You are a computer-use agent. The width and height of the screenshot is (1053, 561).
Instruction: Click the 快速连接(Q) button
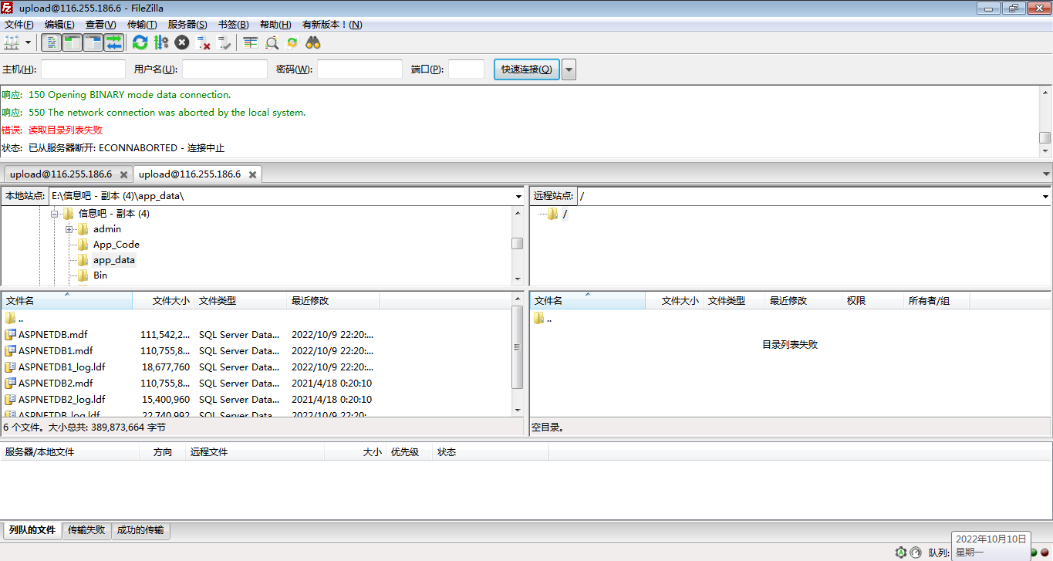tap(526, 69)
